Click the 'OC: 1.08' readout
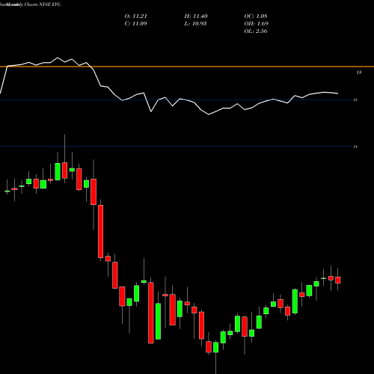This screenshot has height=374, width=374. point(256,16)
